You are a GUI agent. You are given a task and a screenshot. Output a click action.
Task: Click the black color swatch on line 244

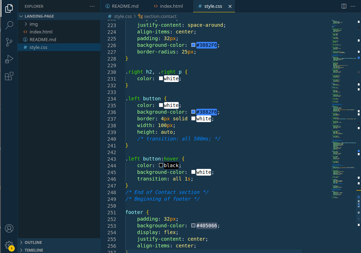click(161, 165)
